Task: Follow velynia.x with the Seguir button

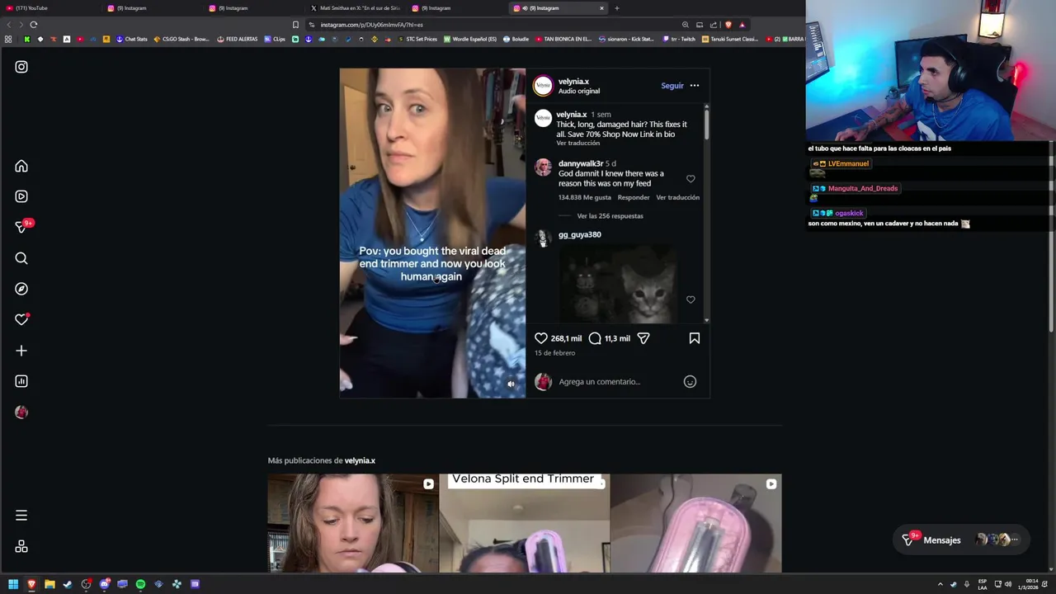Action: click(x=672, y=86)
